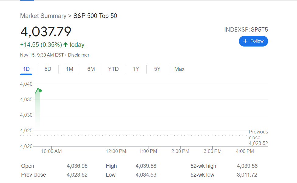Open the Max time range tab
This screenshot has height=183, width=297.
pyautogui.click(x=179, y=69)
